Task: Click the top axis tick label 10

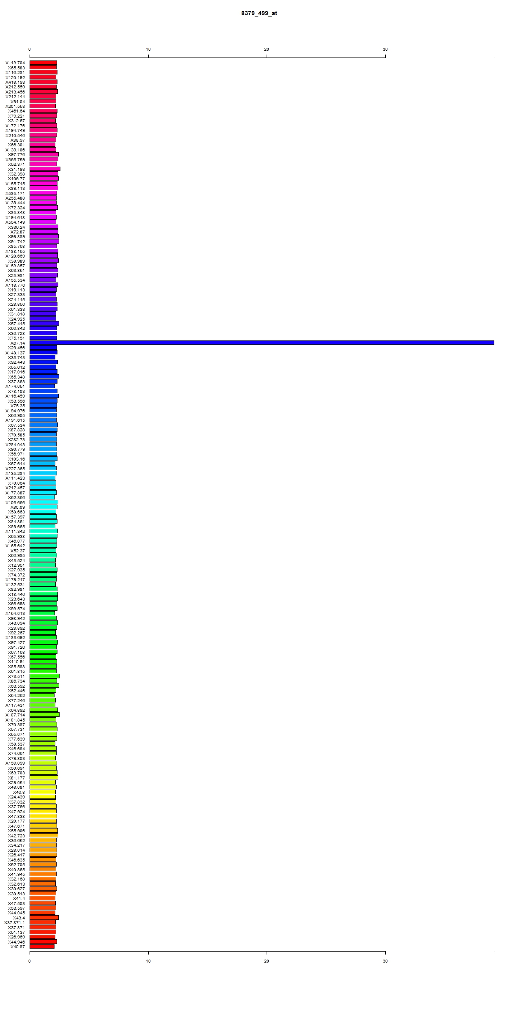Action: pyautogui.click(x=148, y=49)
